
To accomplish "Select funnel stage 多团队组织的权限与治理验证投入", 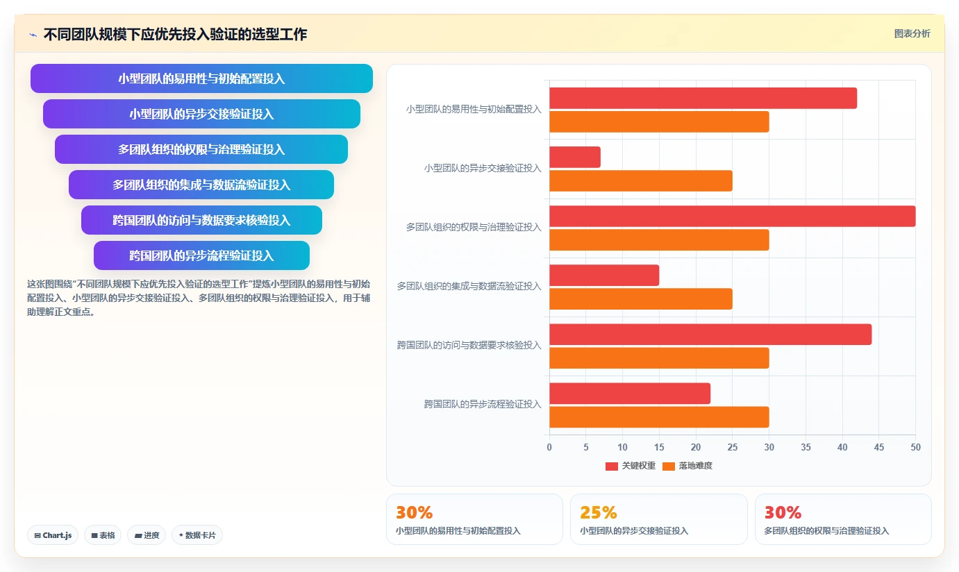I will coord(201,149).
